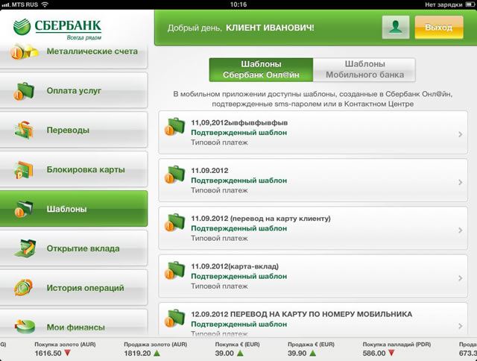Open the template named 11.09.2012
Image resolution: width=477 pixels, height=361 pixels.
(x=313, y=180)
